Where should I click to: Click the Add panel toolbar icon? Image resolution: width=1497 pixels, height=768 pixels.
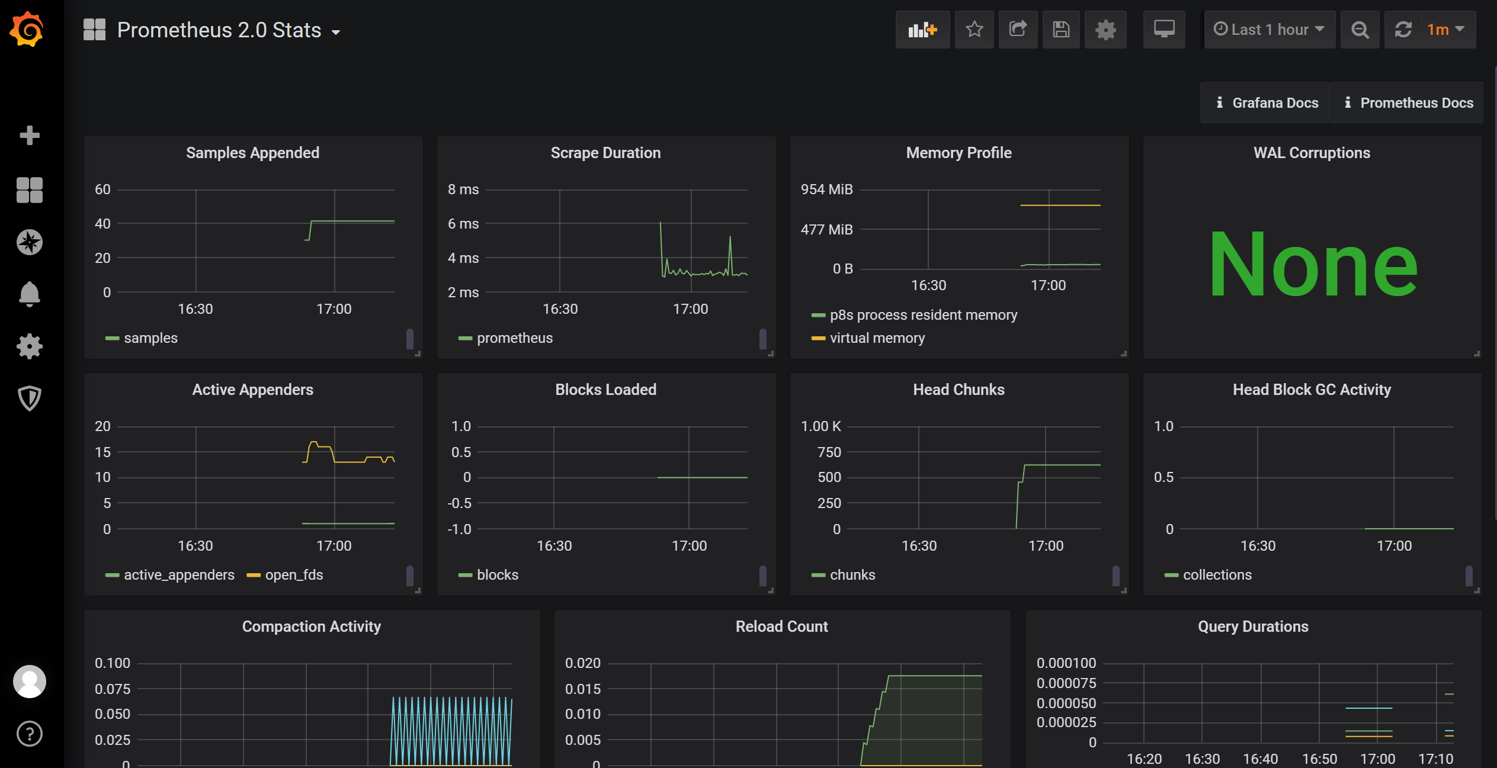pos(922,30)
